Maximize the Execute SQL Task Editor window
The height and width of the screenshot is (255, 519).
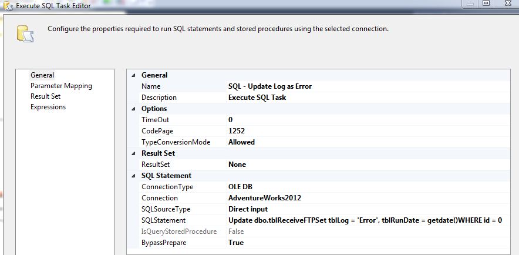point(486,4)
